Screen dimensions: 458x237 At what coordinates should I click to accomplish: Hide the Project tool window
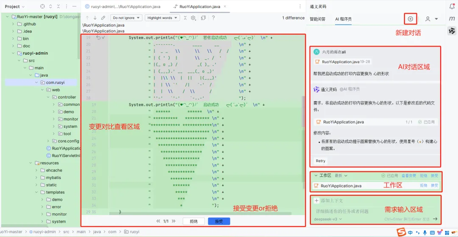(x=74, y=6)
